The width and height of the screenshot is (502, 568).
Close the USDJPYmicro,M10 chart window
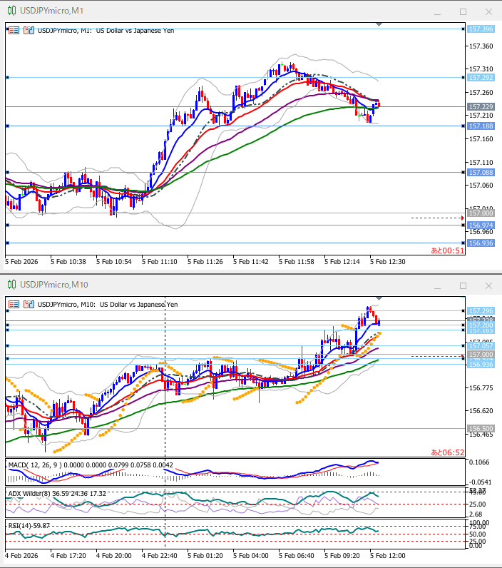tap(488, 285)
